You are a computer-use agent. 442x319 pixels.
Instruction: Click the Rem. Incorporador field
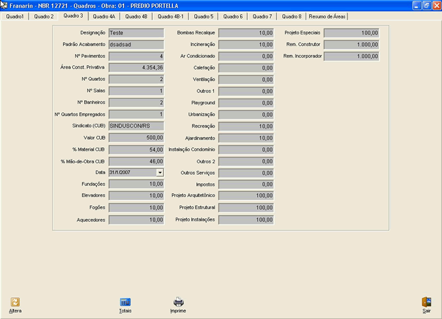(351, 56)
